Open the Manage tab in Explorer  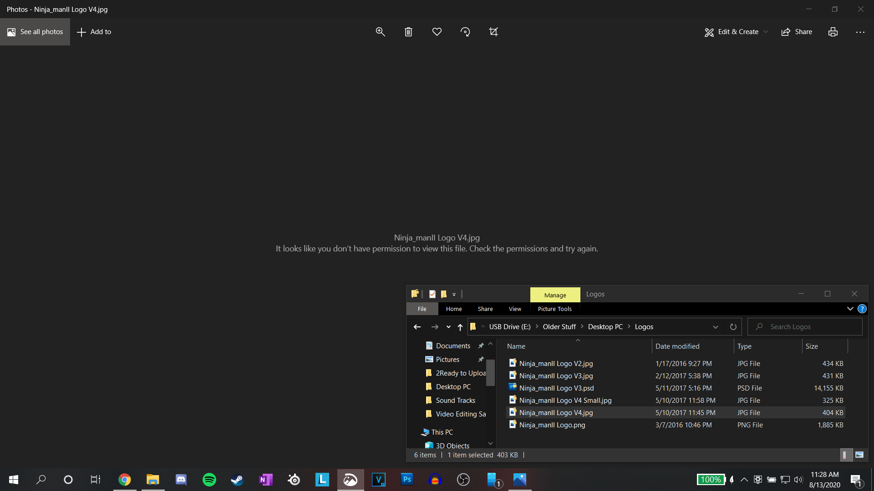(555, 295)
